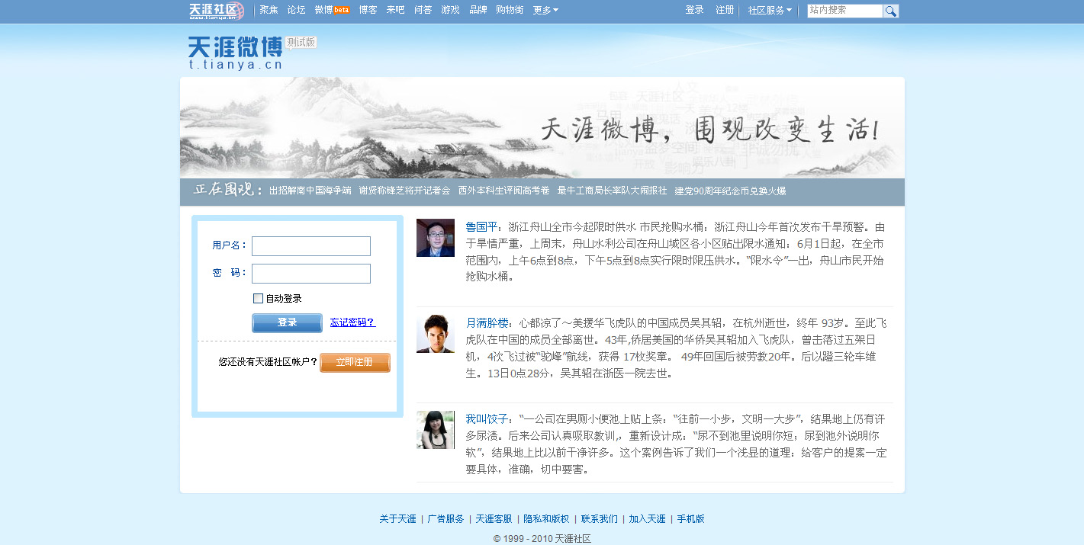1084x545 pixels.
Task: Click the 用户名 input field
Action: click(311, 246)
